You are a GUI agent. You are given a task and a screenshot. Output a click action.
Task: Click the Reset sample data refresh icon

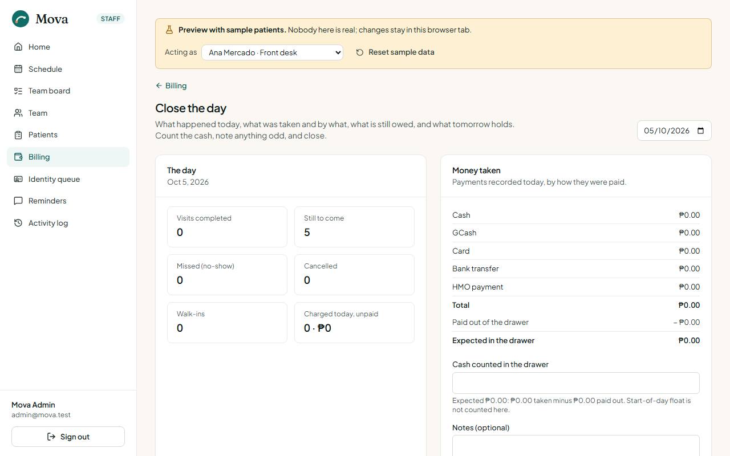[360, 52]
